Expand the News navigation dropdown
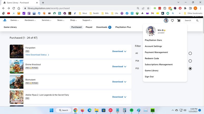The image size is (204, 114). (61, 20)
